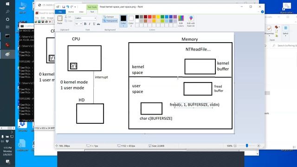This screenshot has width=297, height=167.
Task: Open the File menu in Paint
Action: point(60,12)
